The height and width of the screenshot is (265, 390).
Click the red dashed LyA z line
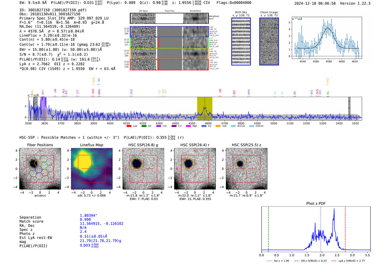pos(345,229)
